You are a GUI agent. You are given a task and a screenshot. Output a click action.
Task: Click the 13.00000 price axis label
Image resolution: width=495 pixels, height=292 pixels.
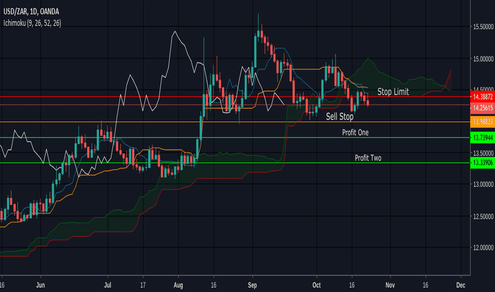pos(483,184)
